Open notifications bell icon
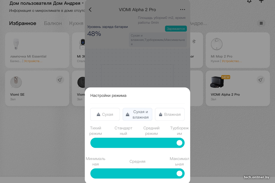This screenshot has width=275, height=183. 249,1
